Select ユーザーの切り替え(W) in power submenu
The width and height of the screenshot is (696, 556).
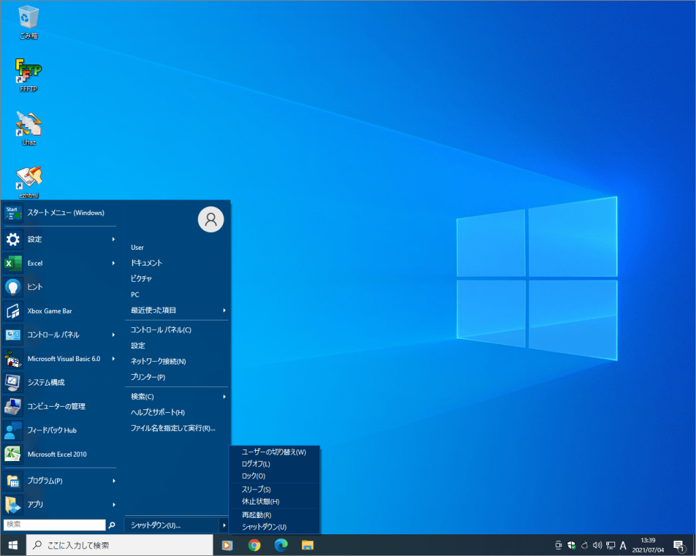275,452
